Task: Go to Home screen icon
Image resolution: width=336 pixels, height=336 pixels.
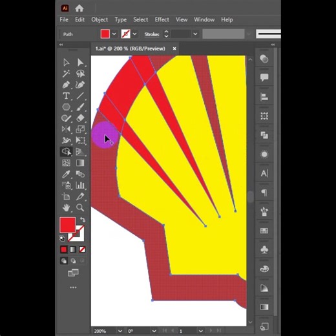Action: pos(79,8)
